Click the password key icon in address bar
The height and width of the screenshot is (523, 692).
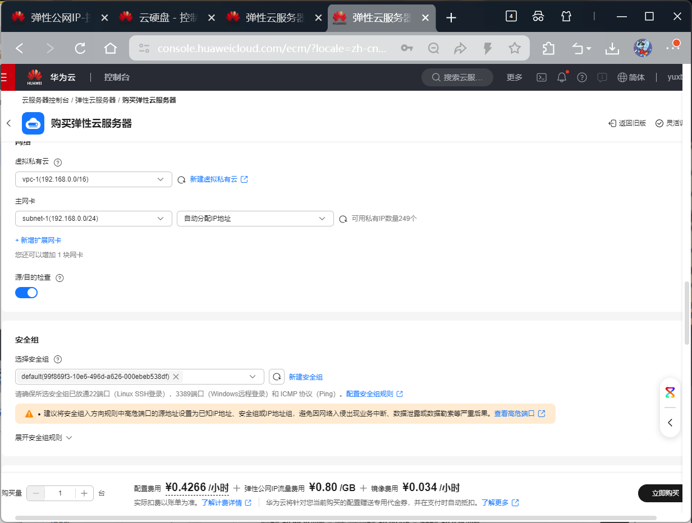pos(407,49)
